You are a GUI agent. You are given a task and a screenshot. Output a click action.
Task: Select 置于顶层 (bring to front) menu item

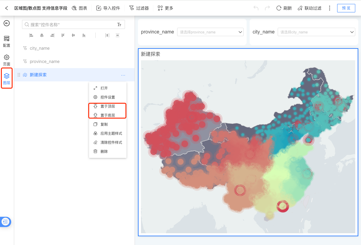pyautogui.click(x=107, y=106)
